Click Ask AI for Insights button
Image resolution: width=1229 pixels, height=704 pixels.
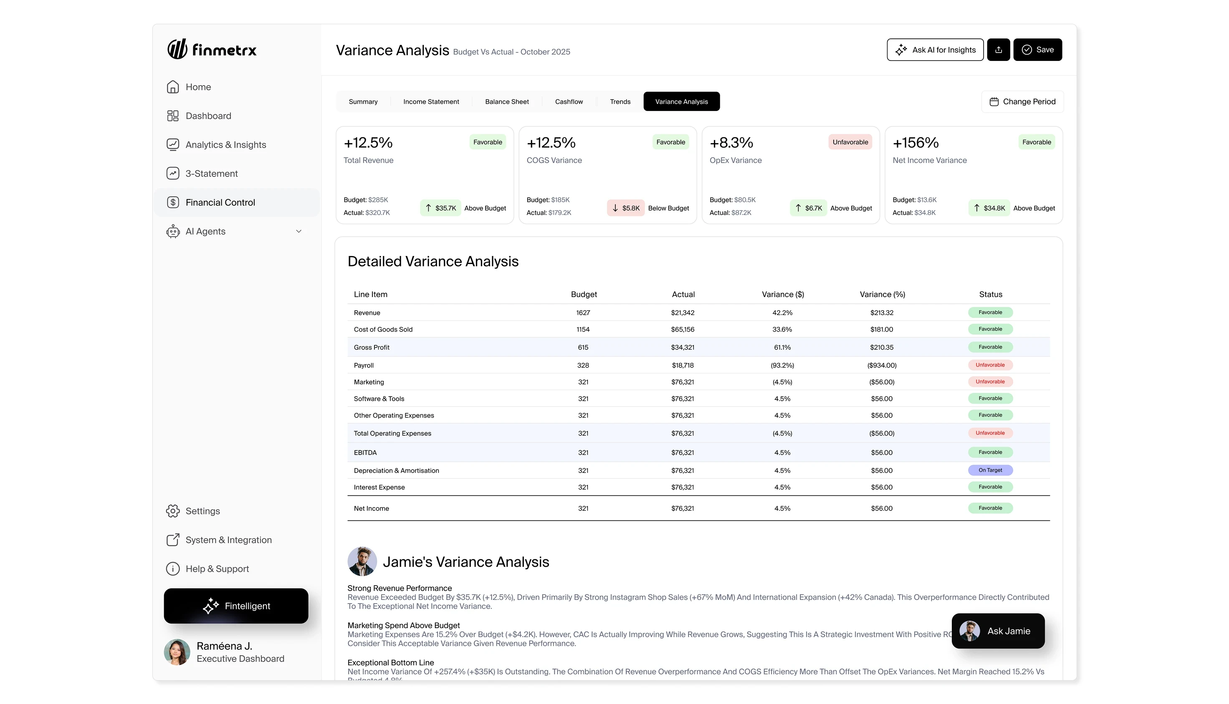point(935,50)
